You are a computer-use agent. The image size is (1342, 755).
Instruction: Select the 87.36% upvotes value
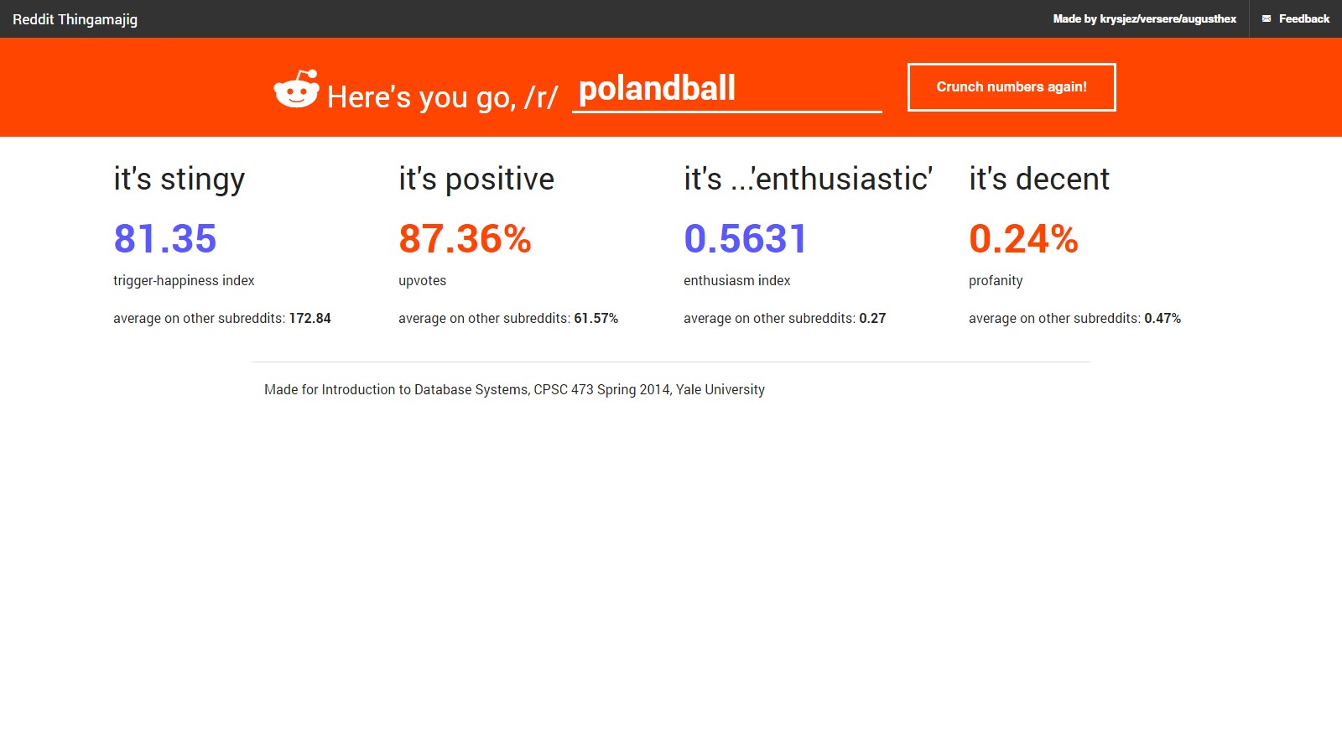coord(465,238)
